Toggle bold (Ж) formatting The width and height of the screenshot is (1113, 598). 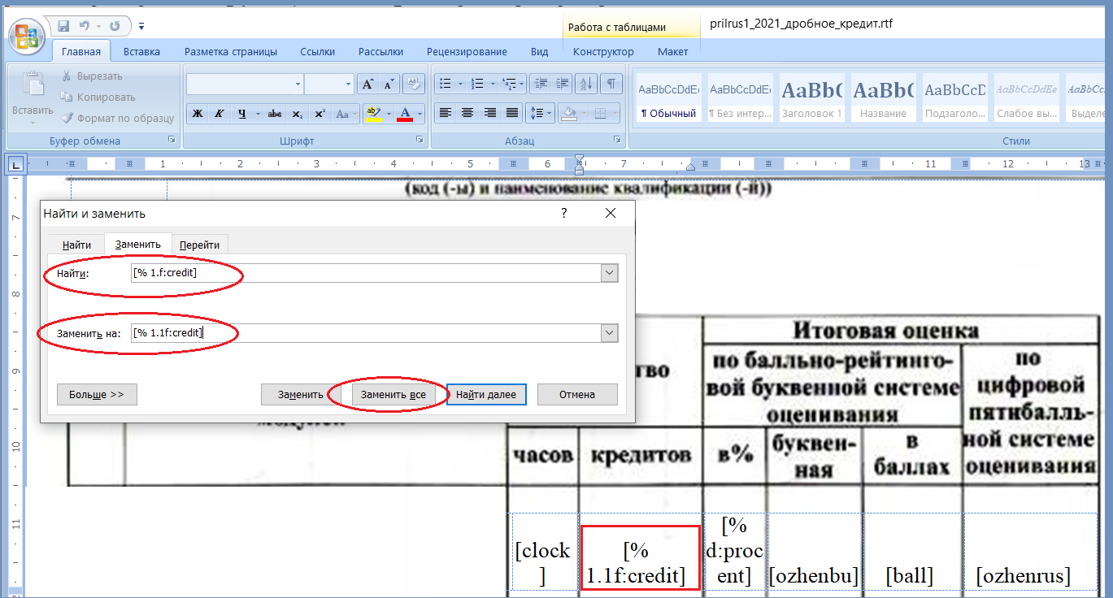click(197, 114)
